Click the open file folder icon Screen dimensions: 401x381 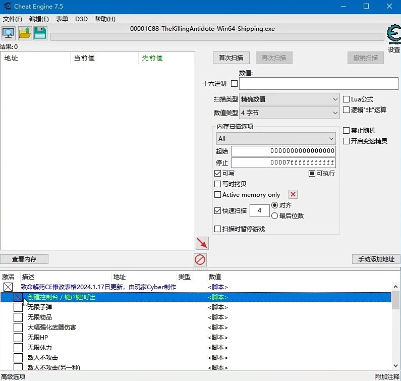pyautogui.click(x=25, y=34)
